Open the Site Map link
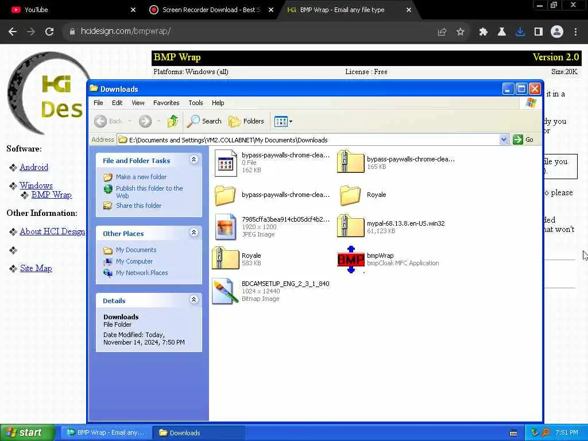This screenshot has height=441, width=588. 36,268
